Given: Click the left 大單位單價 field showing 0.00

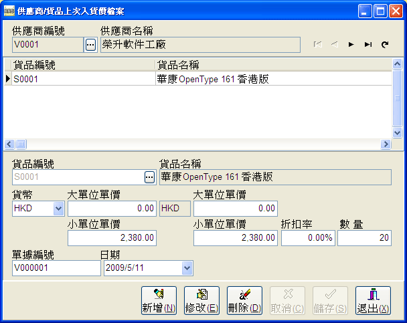Looking at the screenshot, I should click(x=112, y=209).
